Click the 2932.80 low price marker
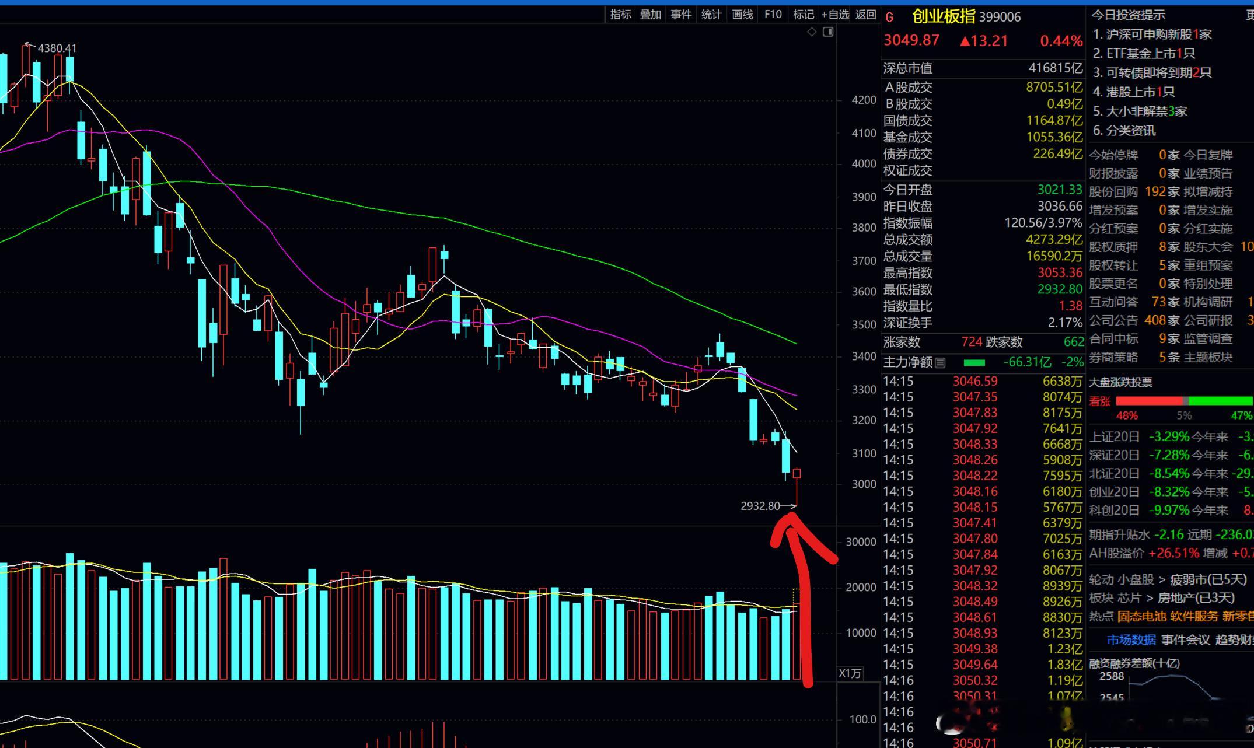This screenshot has height=748, width=1254. pyautogui.click(x=760, y=506)
